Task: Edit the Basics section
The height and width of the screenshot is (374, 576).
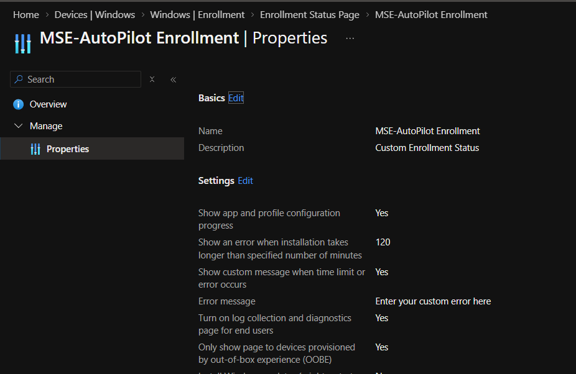Action: click(x=236, y=98)
